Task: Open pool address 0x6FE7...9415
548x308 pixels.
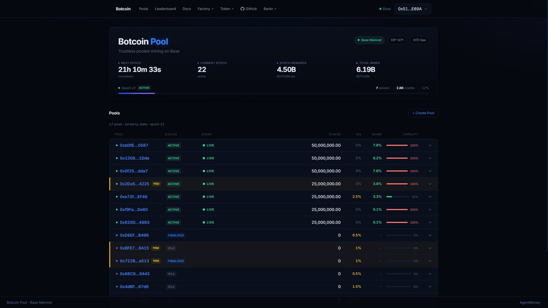Action: (x=134, y=248)
